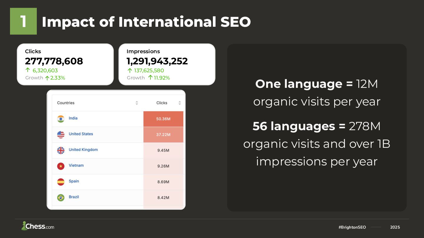Click the Spain flag icon
424x238 pixels.
[61, 182]
